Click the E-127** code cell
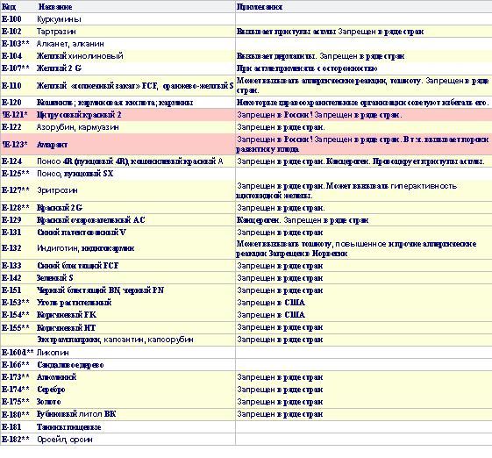The height and width of the screenshot is (458, 492). pos(16,190)
